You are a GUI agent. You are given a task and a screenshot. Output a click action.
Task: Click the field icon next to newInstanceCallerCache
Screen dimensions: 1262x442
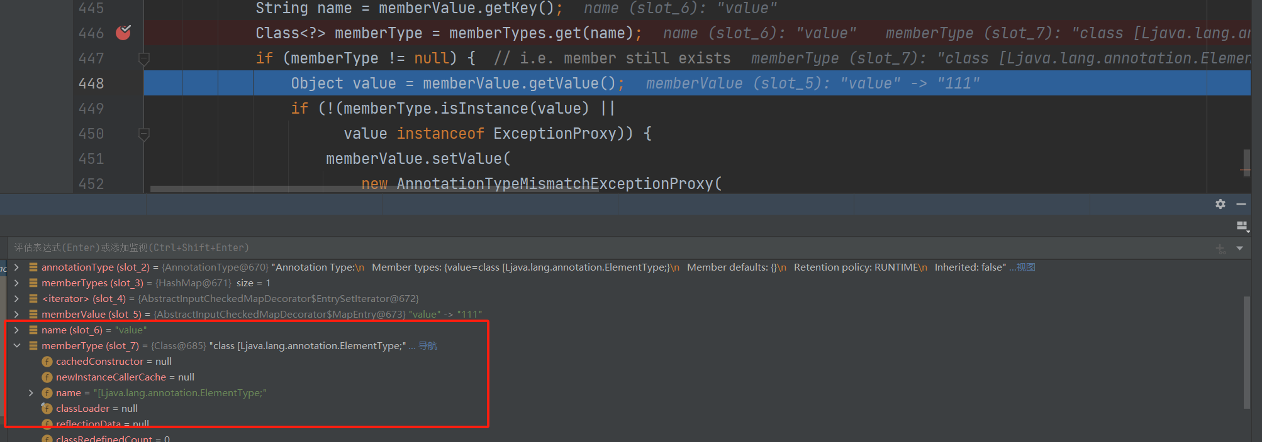[47, 377]
